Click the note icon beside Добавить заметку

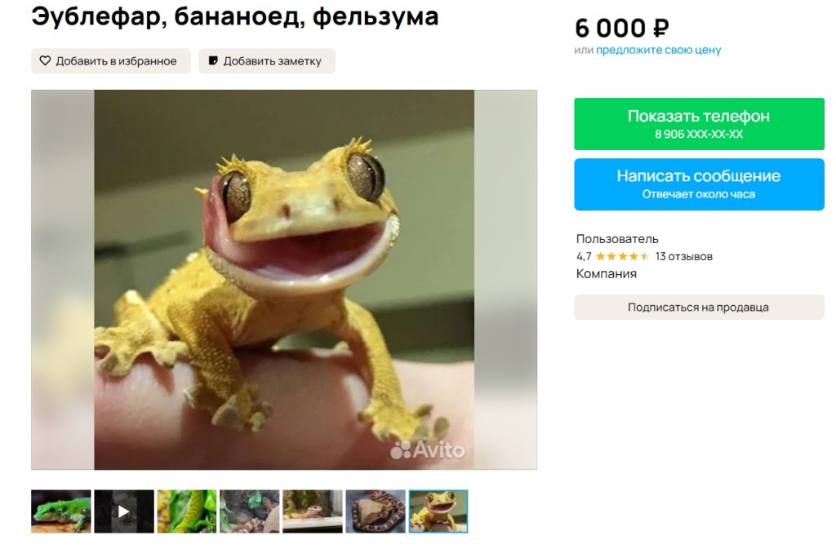(x=213, y=60)
